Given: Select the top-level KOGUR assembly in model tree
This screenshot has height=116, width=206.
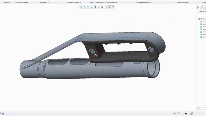Looking at the screenshot, I should click(202, 19).
